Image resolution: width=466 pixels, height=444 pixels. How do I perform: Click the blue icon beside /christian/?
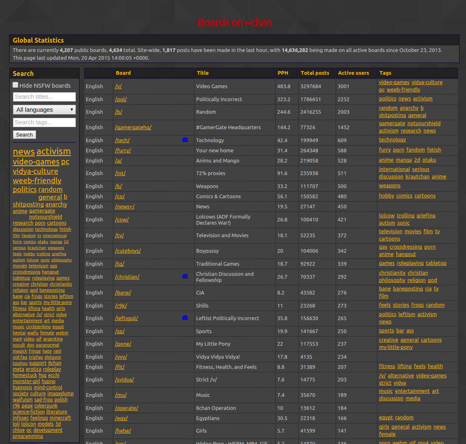click(x=185, y=276)
